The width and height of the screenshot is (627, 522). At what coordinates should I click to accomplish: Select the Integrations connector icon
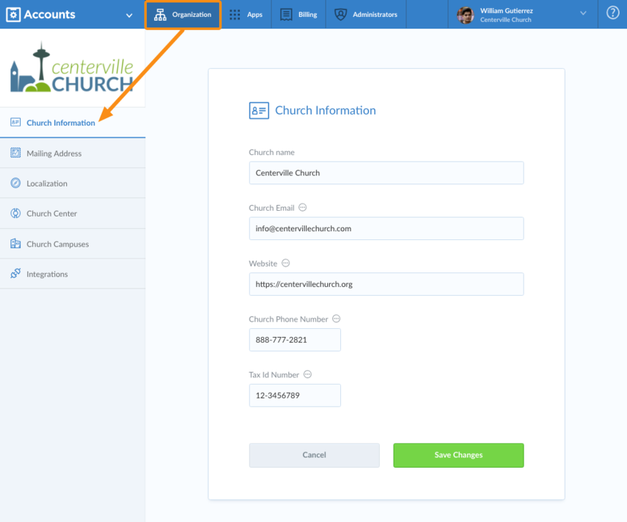click(15, 273)
